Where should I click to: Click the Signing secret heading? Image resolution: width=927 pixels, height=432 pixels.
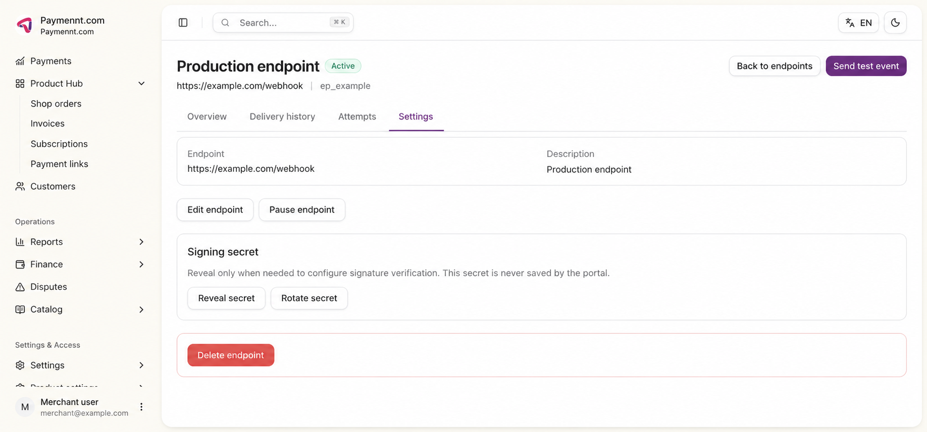coord(223,252)
